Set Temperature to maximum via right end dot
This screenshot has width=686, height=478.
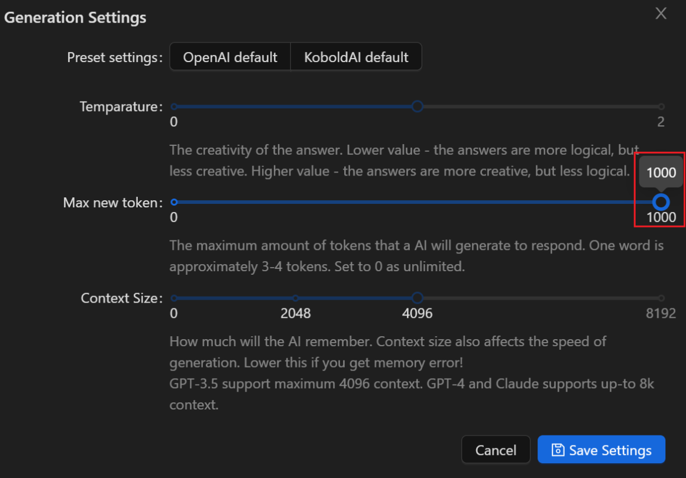[x=661, y=107]
